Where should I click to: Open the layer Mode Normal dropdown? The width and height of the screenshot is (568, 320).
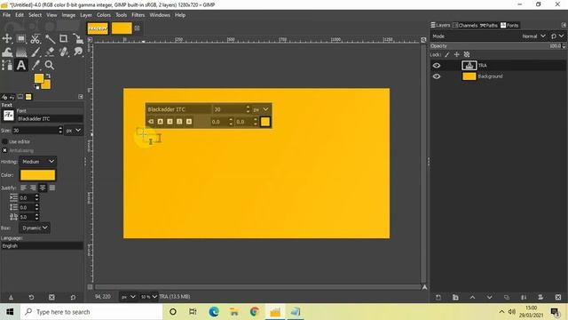[x=533, y=36]
